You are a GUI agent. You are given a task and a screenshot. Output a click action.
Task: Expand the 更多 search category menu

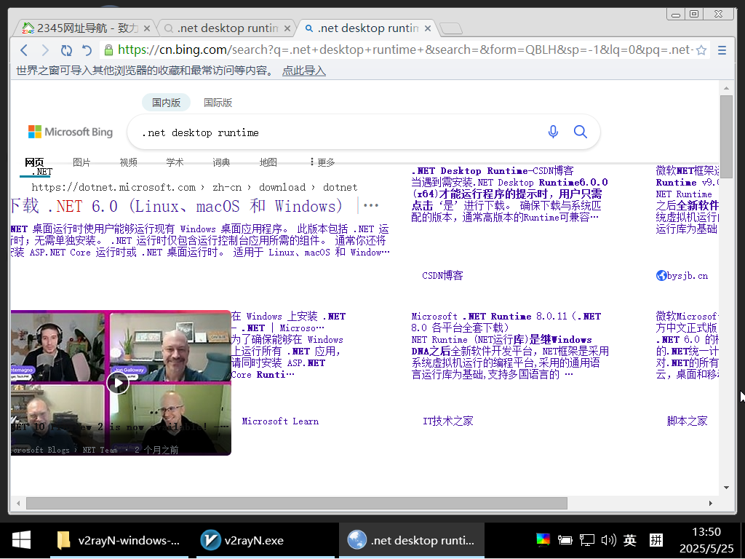(x=322, y=162)
